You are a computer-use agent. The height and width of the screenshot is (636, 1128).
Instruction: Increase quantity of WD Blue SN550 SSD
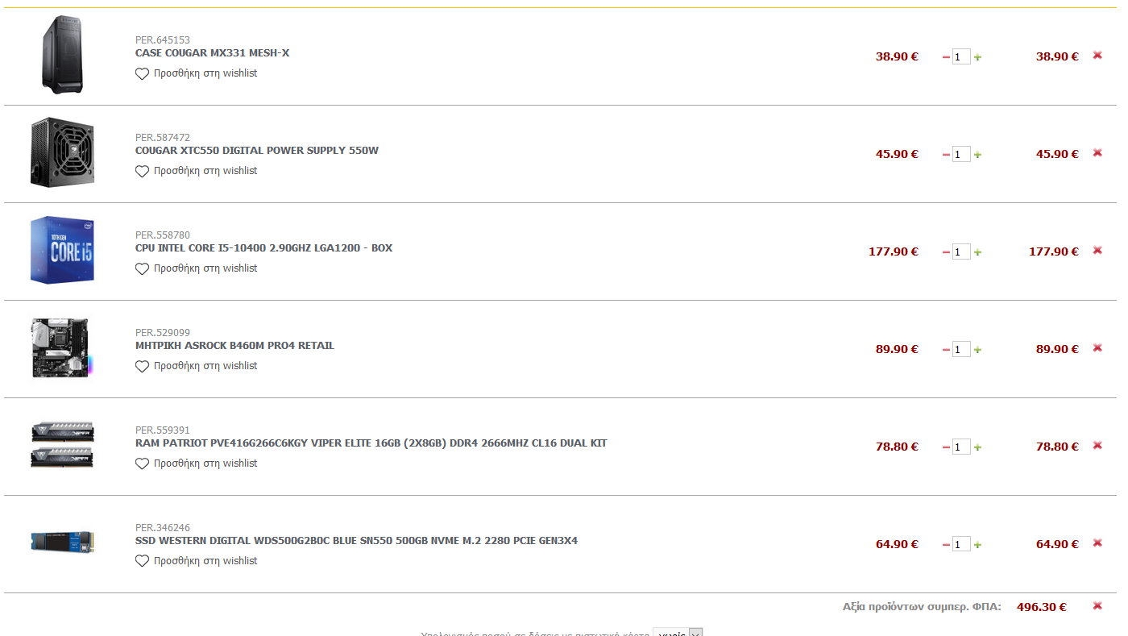click(977, 545)
